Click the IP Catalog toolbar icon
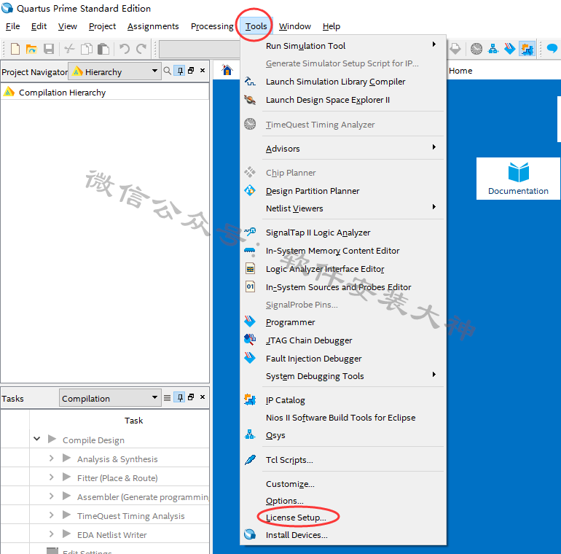Screen dimensions: 561x554 pos(527,49)
